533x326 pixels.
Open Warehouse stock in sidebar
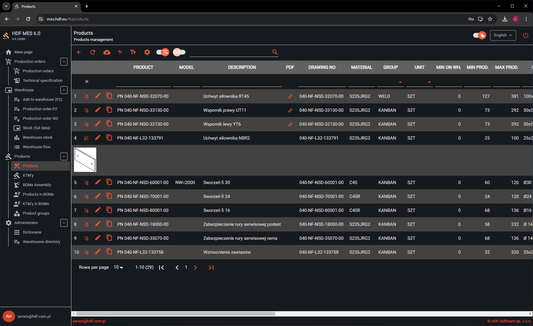[x=38, y=137]
